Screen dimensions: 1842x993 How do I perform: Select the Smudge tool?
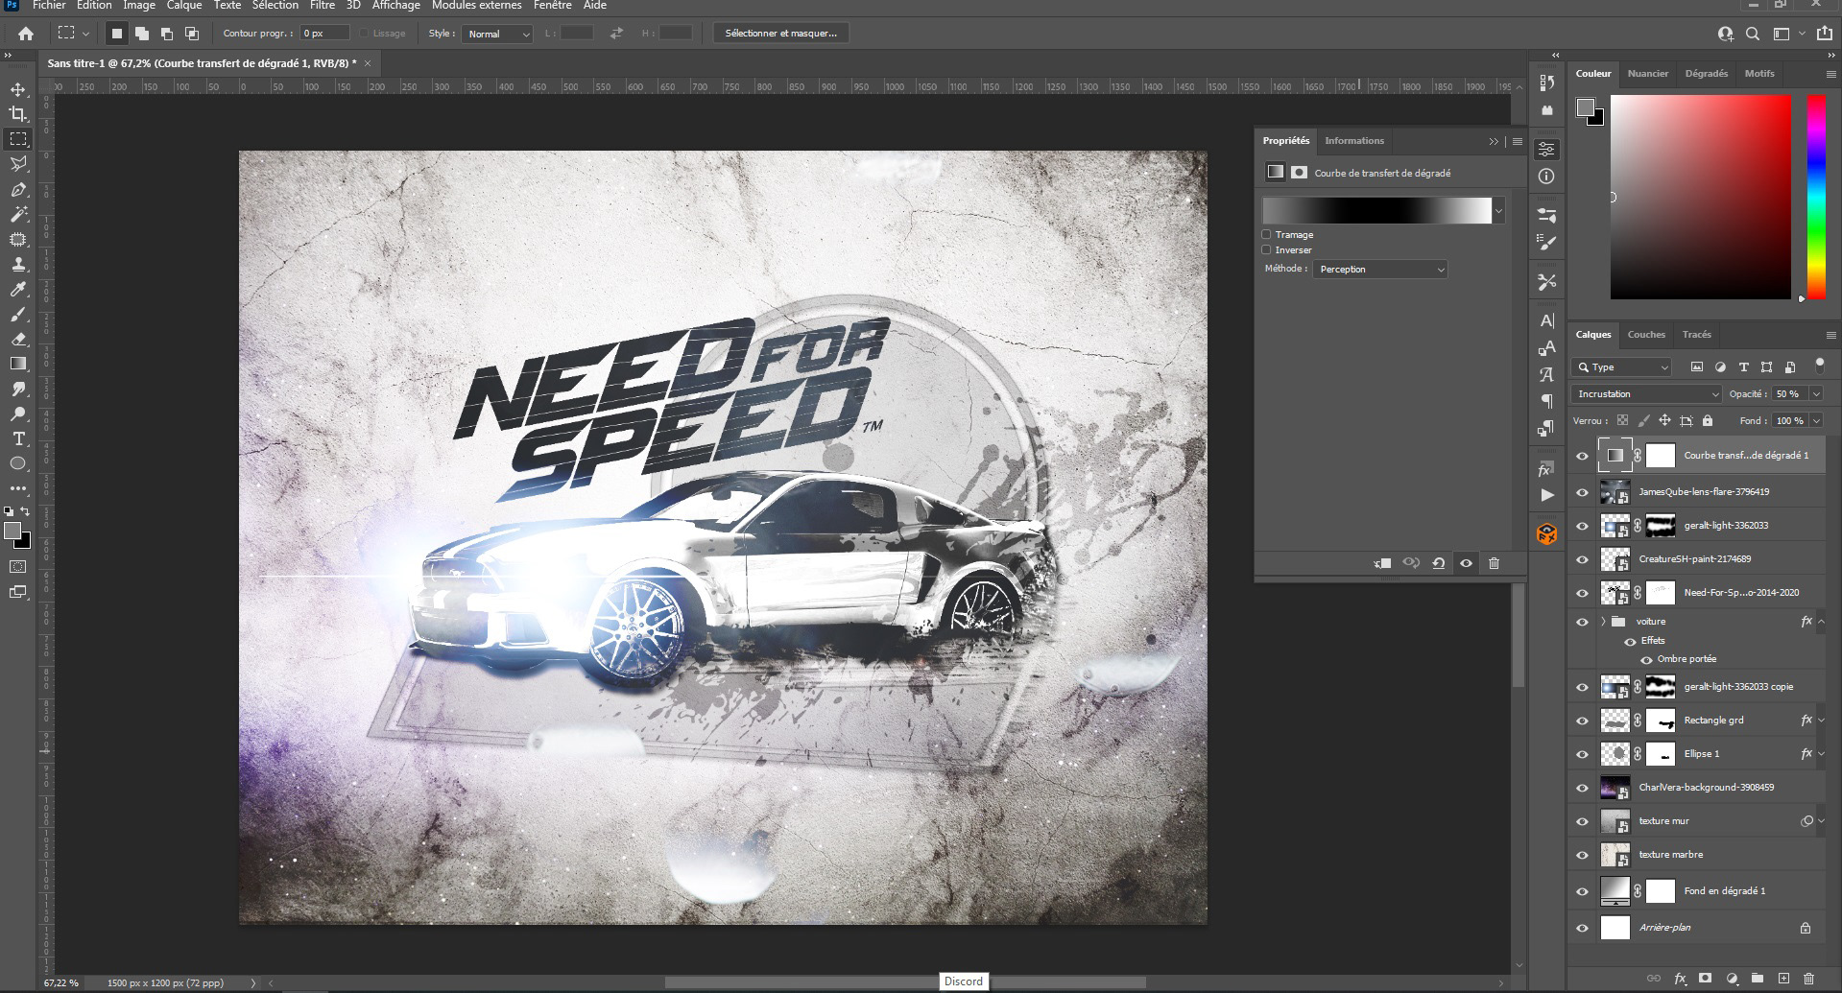click(18, 389)
